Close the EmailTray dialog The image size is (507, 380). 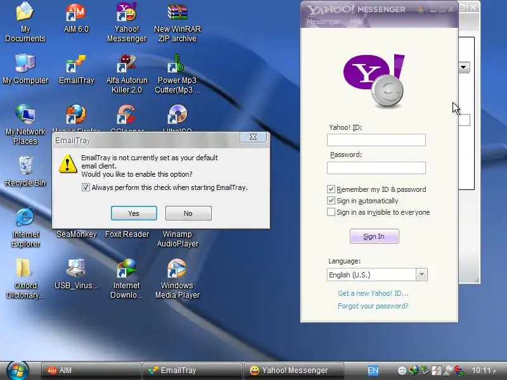tap(253, 137)
